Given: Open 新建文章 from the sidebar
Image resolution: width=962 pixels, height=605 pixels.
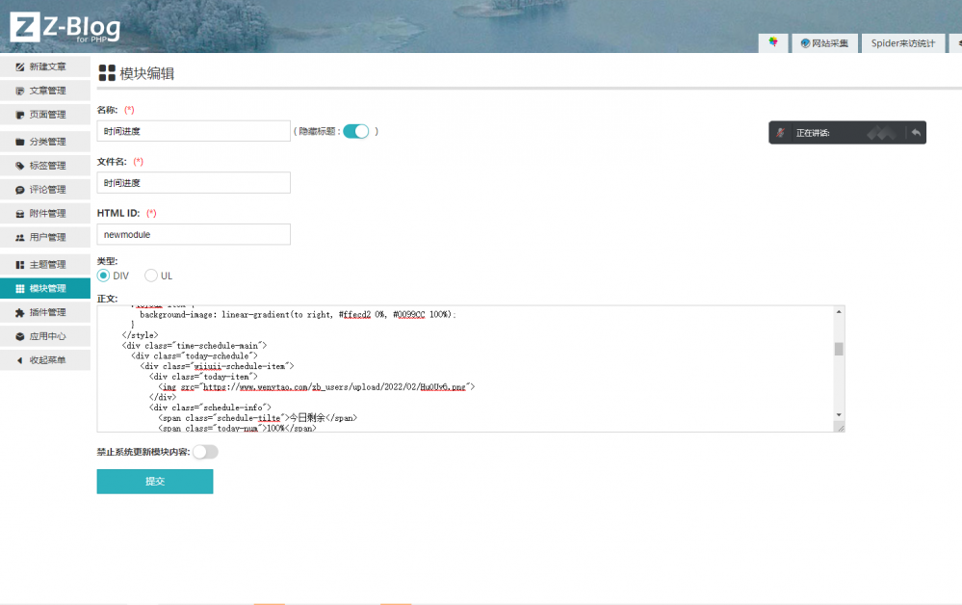Looking at the screenshot, I should [x=46, y=66].
